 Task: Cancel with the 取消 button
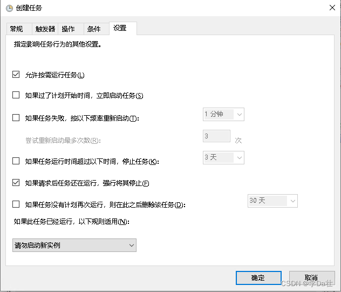312,278
